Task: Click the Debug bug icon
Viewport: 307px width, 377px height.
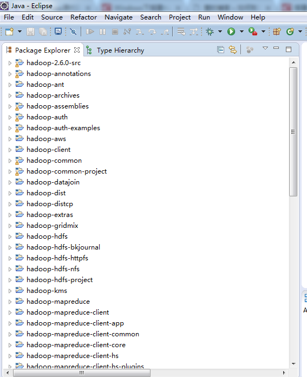Action: pyautogui.click(x=210, y=31)
